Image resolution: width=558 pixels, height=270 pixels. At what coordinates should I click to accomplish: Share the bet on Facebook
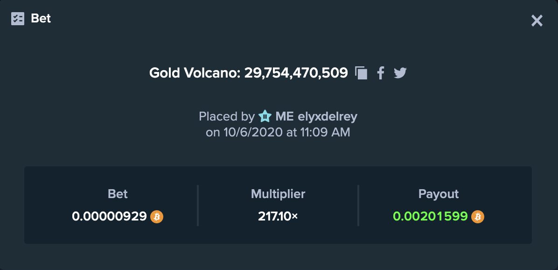(381, 73)
